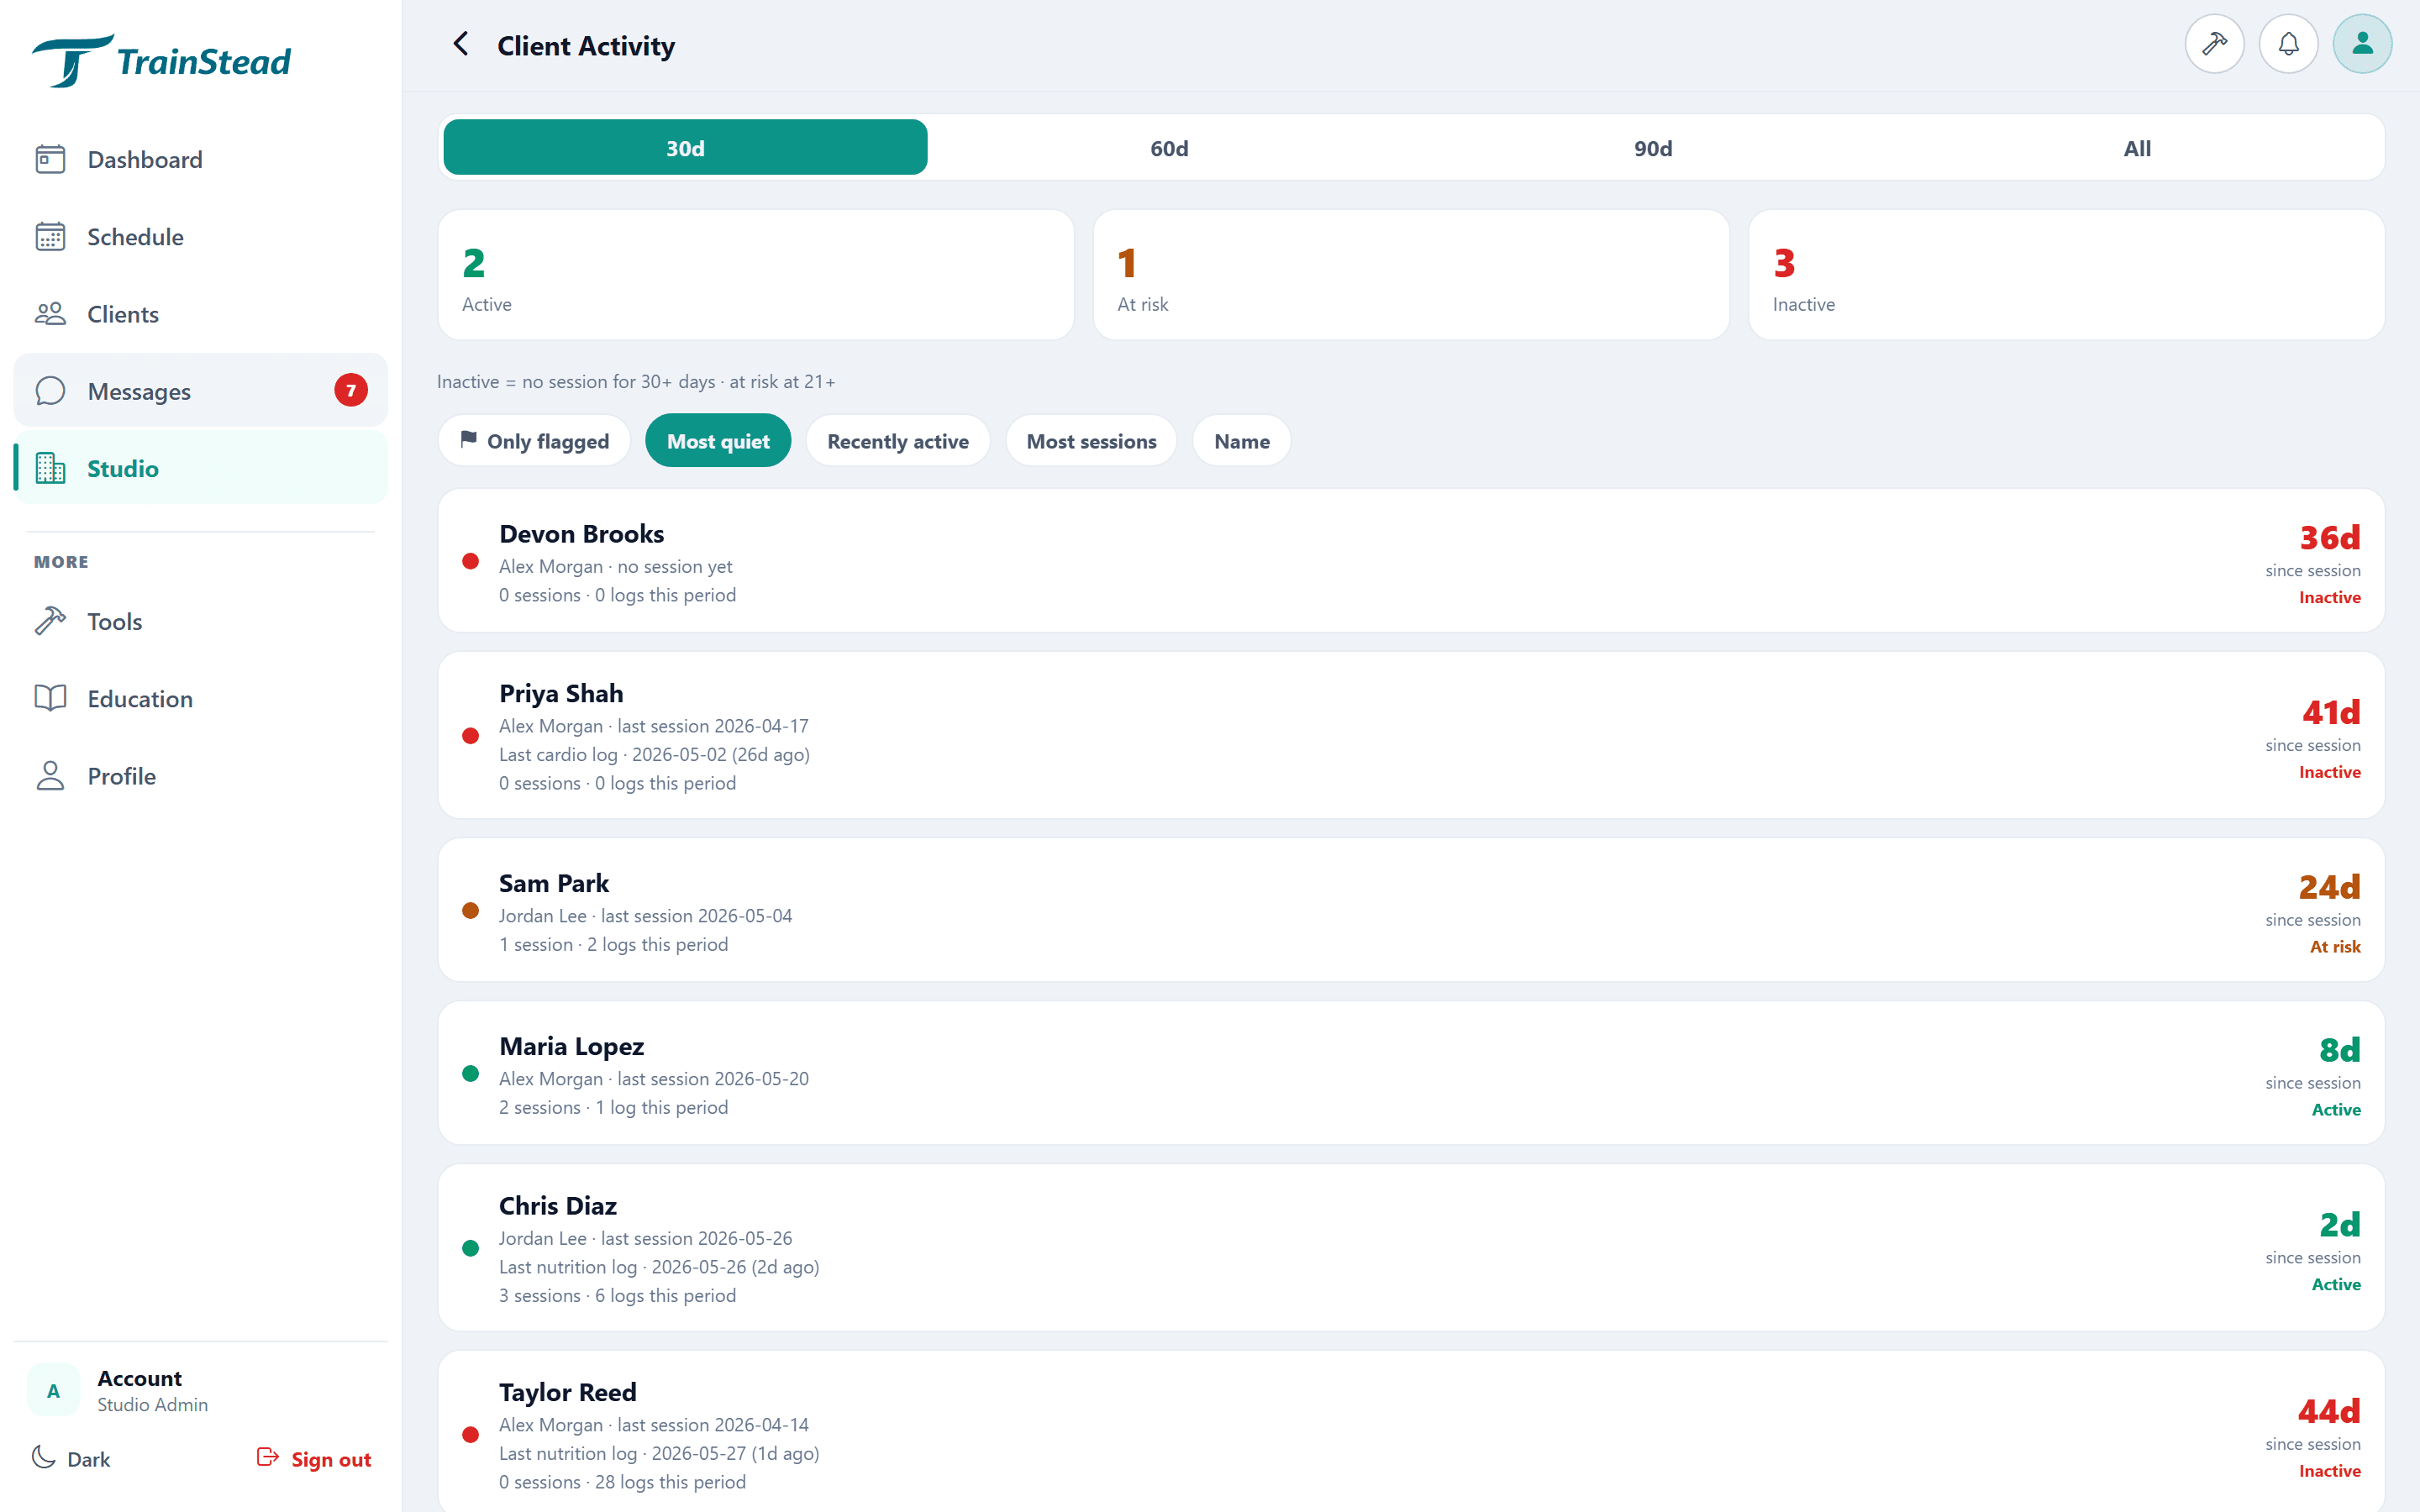
Task: Toggle Dark mode
Action: coord(71,1459)
